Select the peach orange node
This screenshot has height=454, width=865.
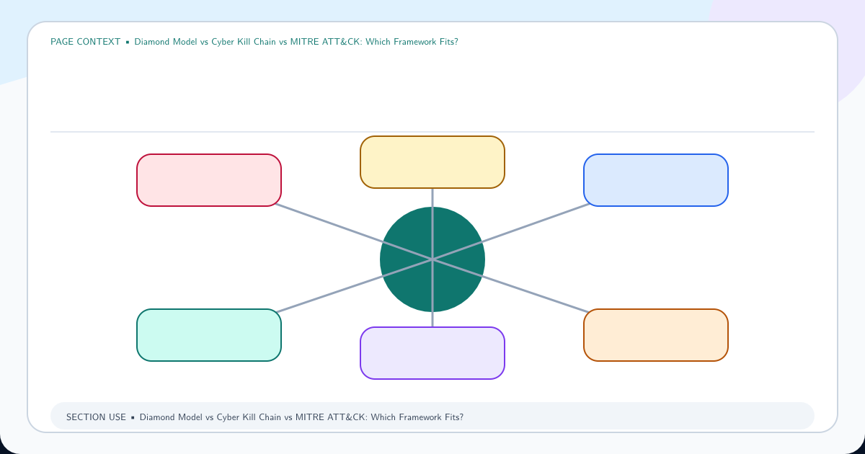(656, 335)
